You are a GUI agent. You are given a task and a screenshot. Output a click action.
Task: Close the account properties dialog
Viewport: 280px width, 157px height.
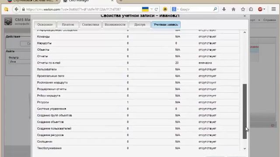click(x=245, y=16)
